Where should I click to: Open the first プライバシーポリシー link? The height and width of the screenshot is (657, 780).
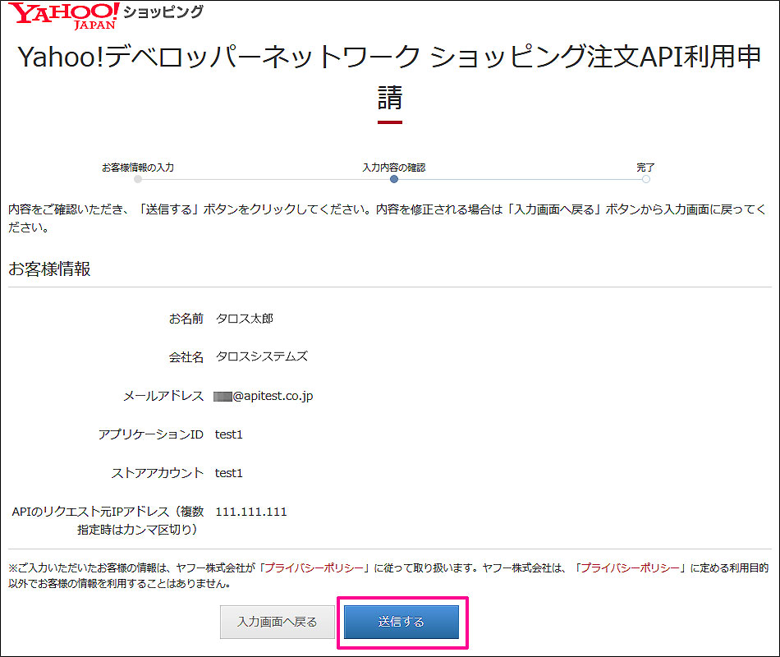pyautogui.click(x=314, y=568)
